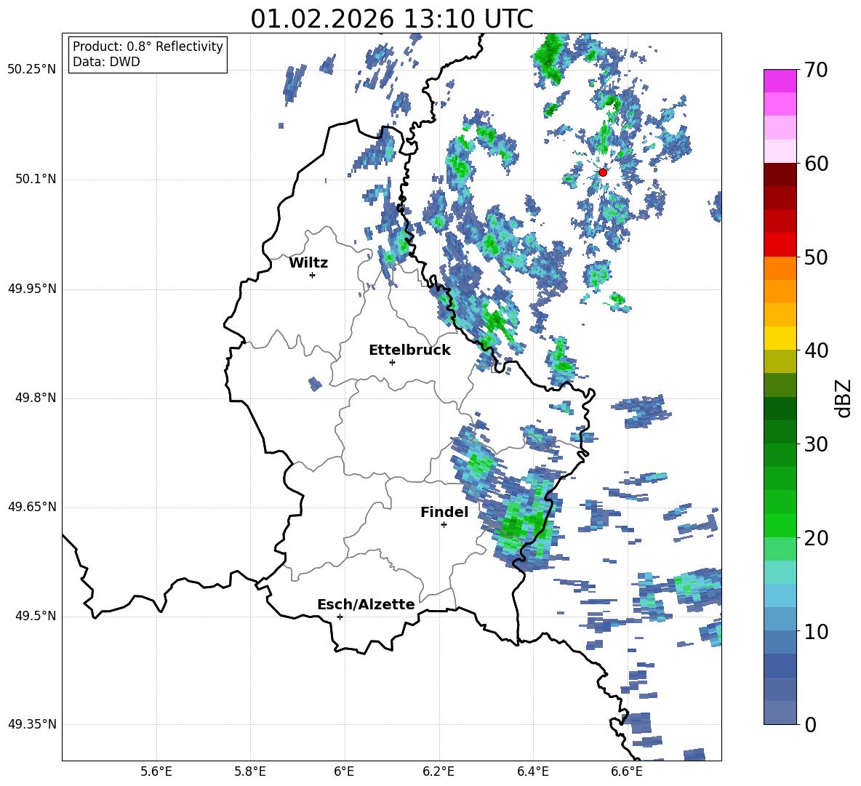Click the 30 colorbar tick value
Image resolution: width=861 pixels, height=786 pixels.
(x=816, y=444)
